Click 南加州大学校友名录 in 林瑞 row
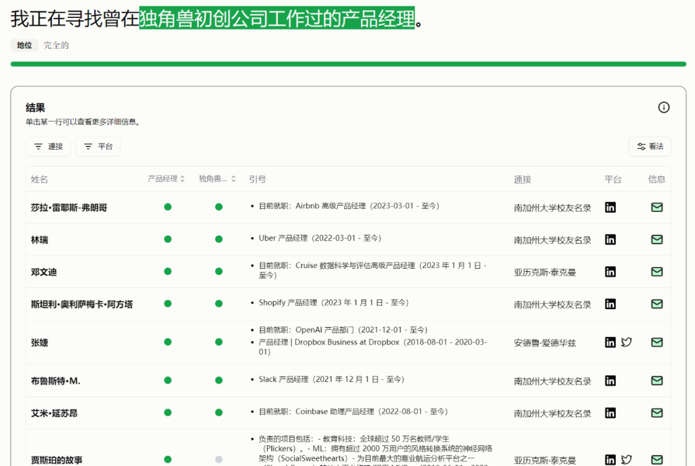 tap(552, 240)
